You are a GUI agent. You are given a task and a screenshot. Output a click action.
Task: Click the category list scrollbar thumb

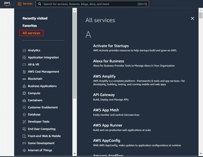[74, 55]
